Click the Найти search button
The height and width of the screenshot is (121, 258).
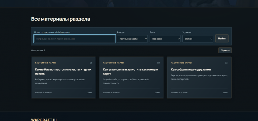222,38
